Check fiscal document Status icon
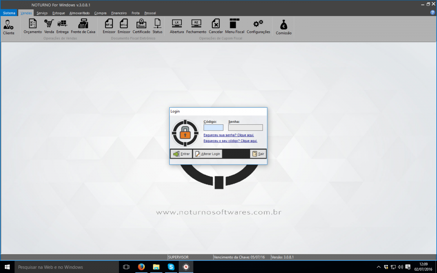Viewport: 437px width, 273px height. tap(158, 27)
